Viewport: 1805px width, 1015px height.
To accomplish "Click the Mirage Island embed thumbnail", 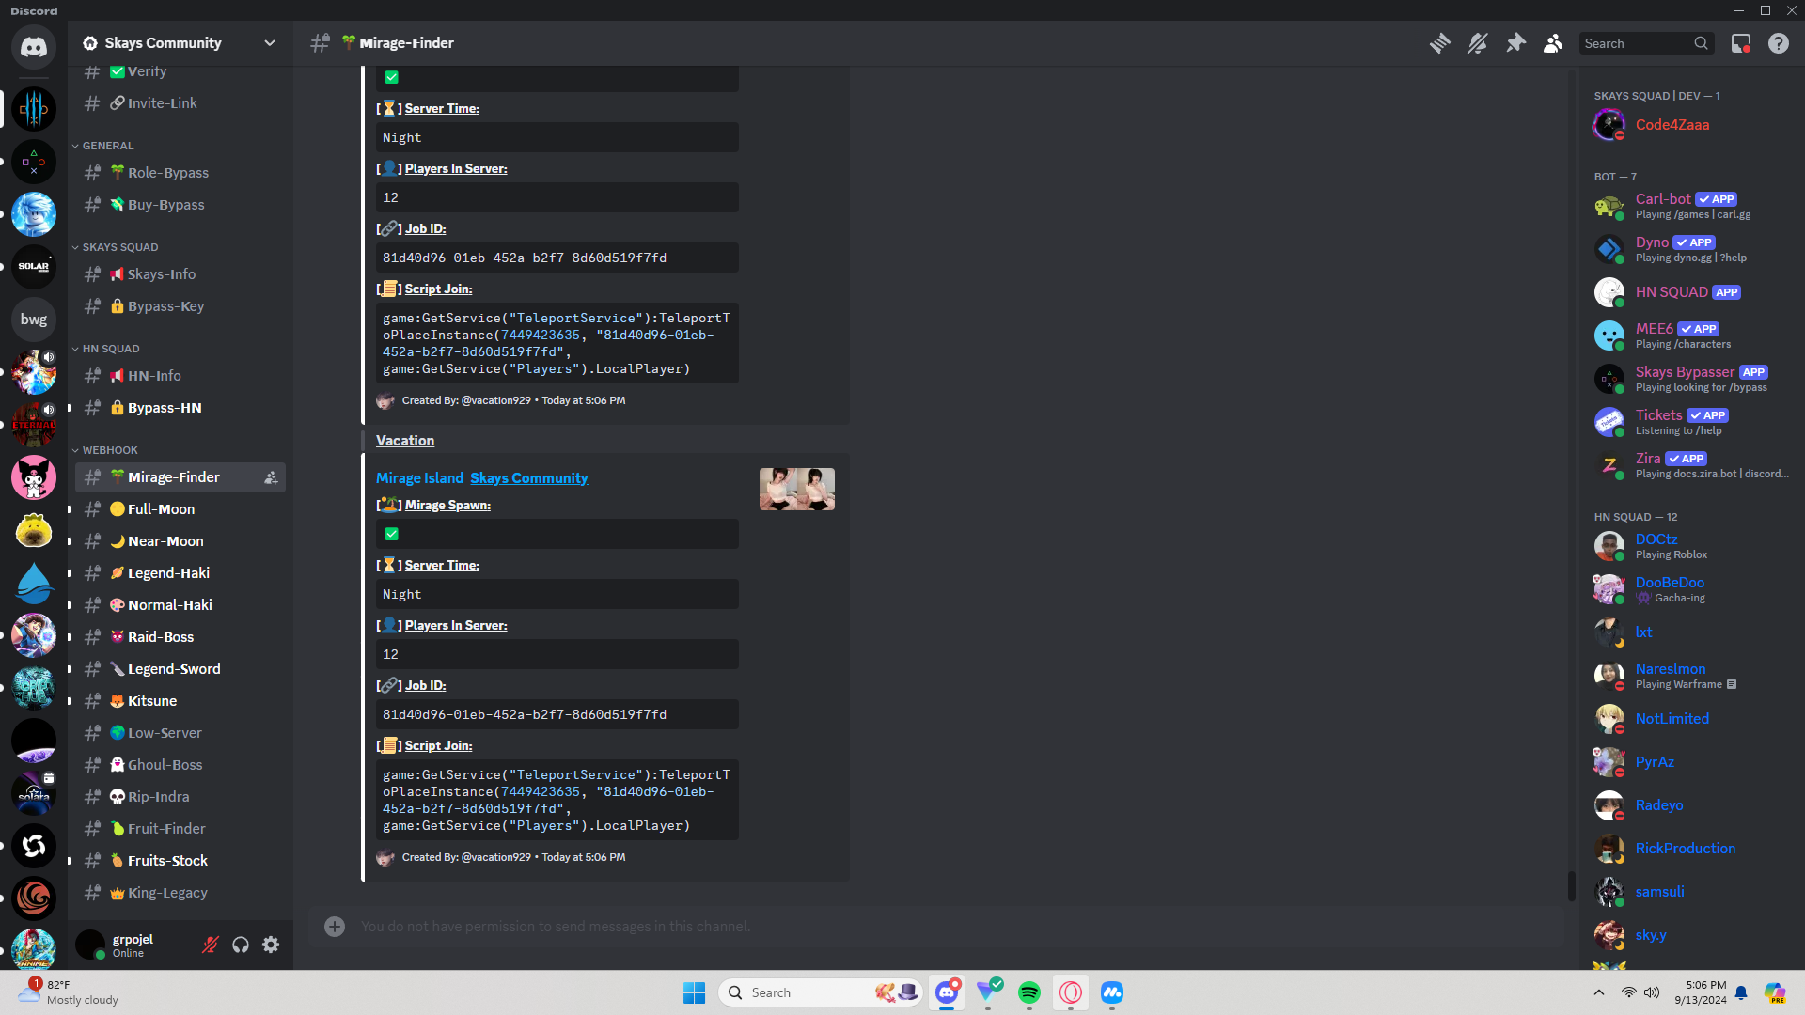I will (797, 490).
